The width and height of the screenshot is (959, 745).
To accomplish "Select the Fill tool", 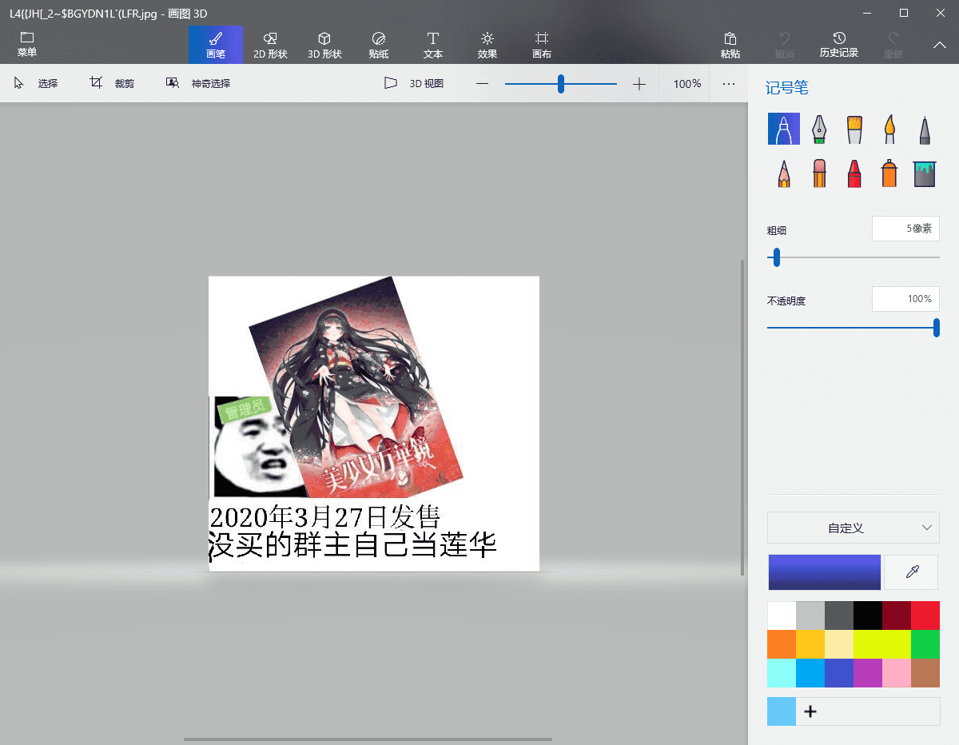I will pyautogui.click(x=925, y=173).
